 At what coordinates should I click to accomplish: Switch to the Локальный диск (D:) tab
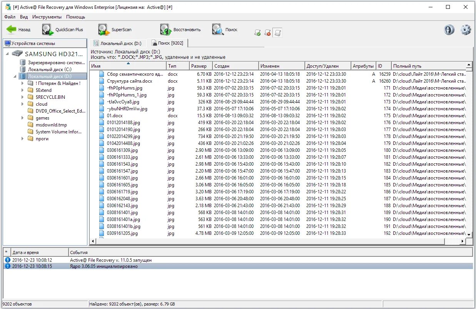(x=118, y=43)
